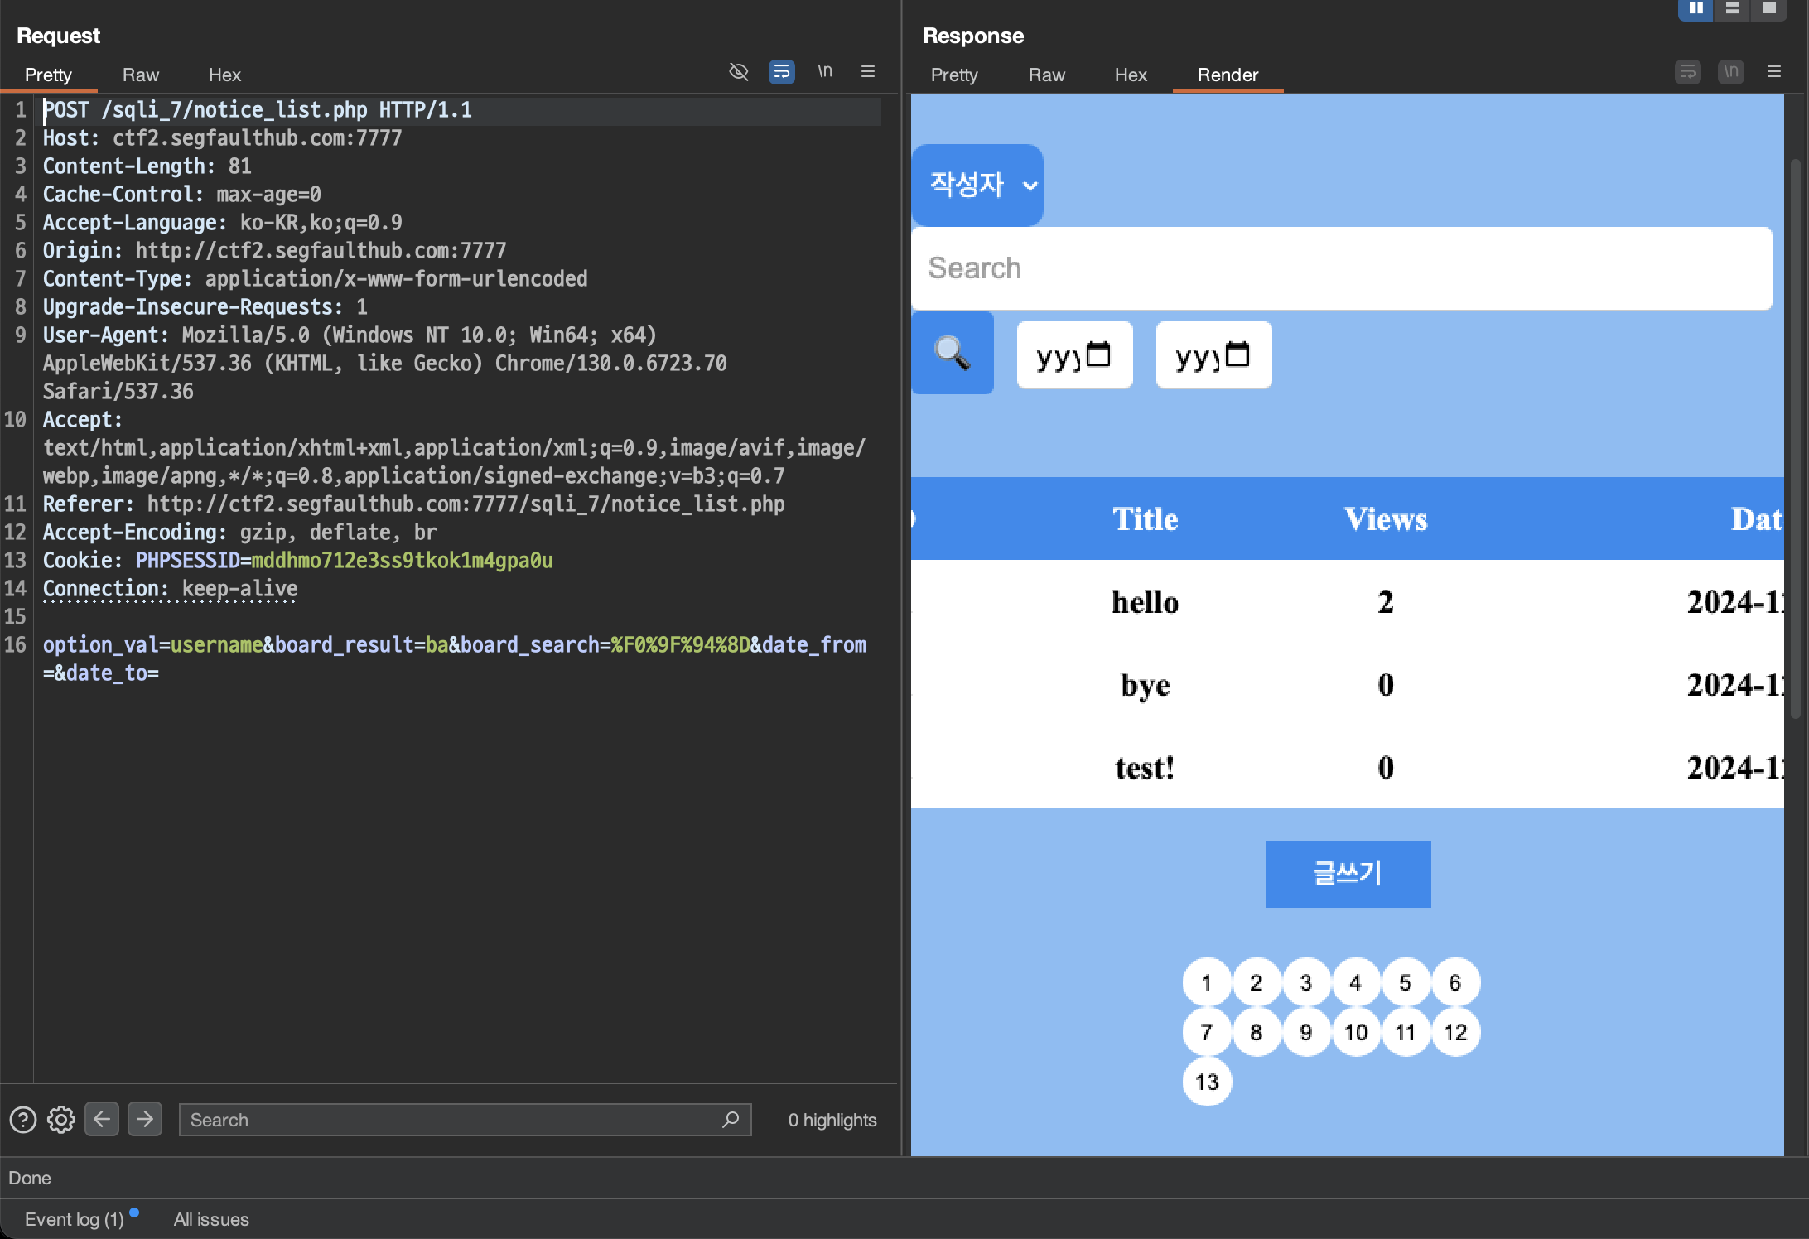Go to previous search match arrow
Screen dimensions: 1809x1239
point(102,1120)
